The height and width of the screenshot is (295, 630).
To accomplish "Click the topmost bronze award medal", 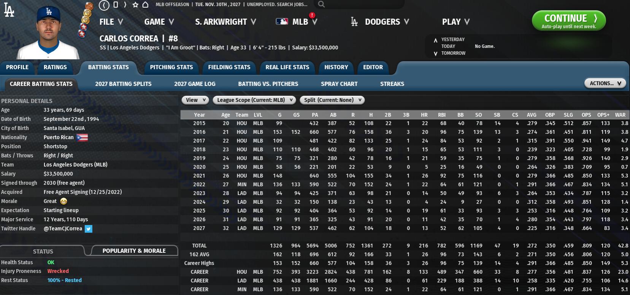I will 89,6.
